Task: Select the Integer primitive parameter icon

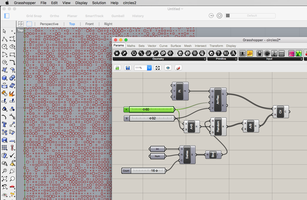Action: pos(219,53)
